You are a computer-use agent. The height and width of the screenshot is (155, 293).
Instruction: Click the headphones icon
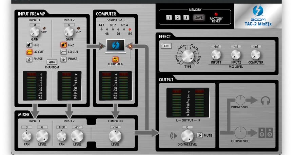(265, 101)
